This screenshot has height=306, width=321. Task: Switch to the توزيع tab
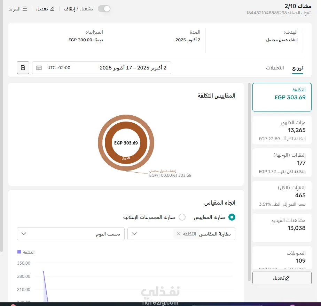297,68
